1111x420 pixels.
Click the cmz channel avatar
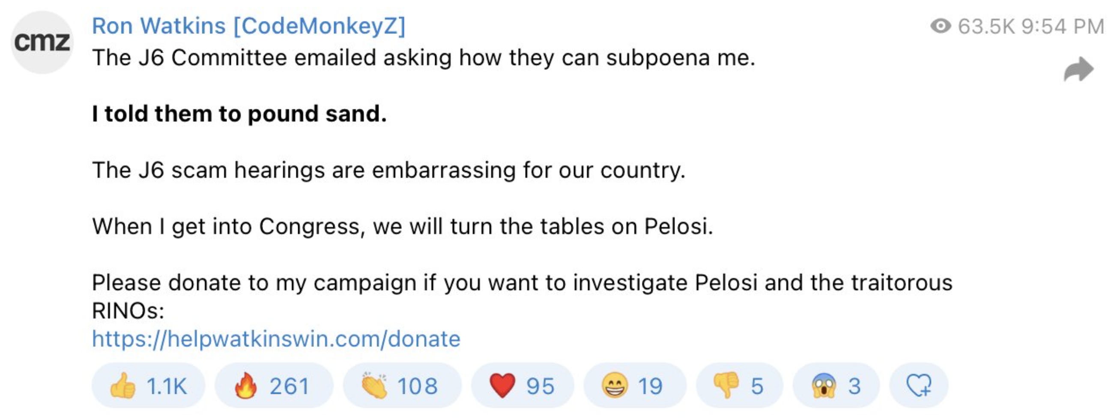click(42, 42)
